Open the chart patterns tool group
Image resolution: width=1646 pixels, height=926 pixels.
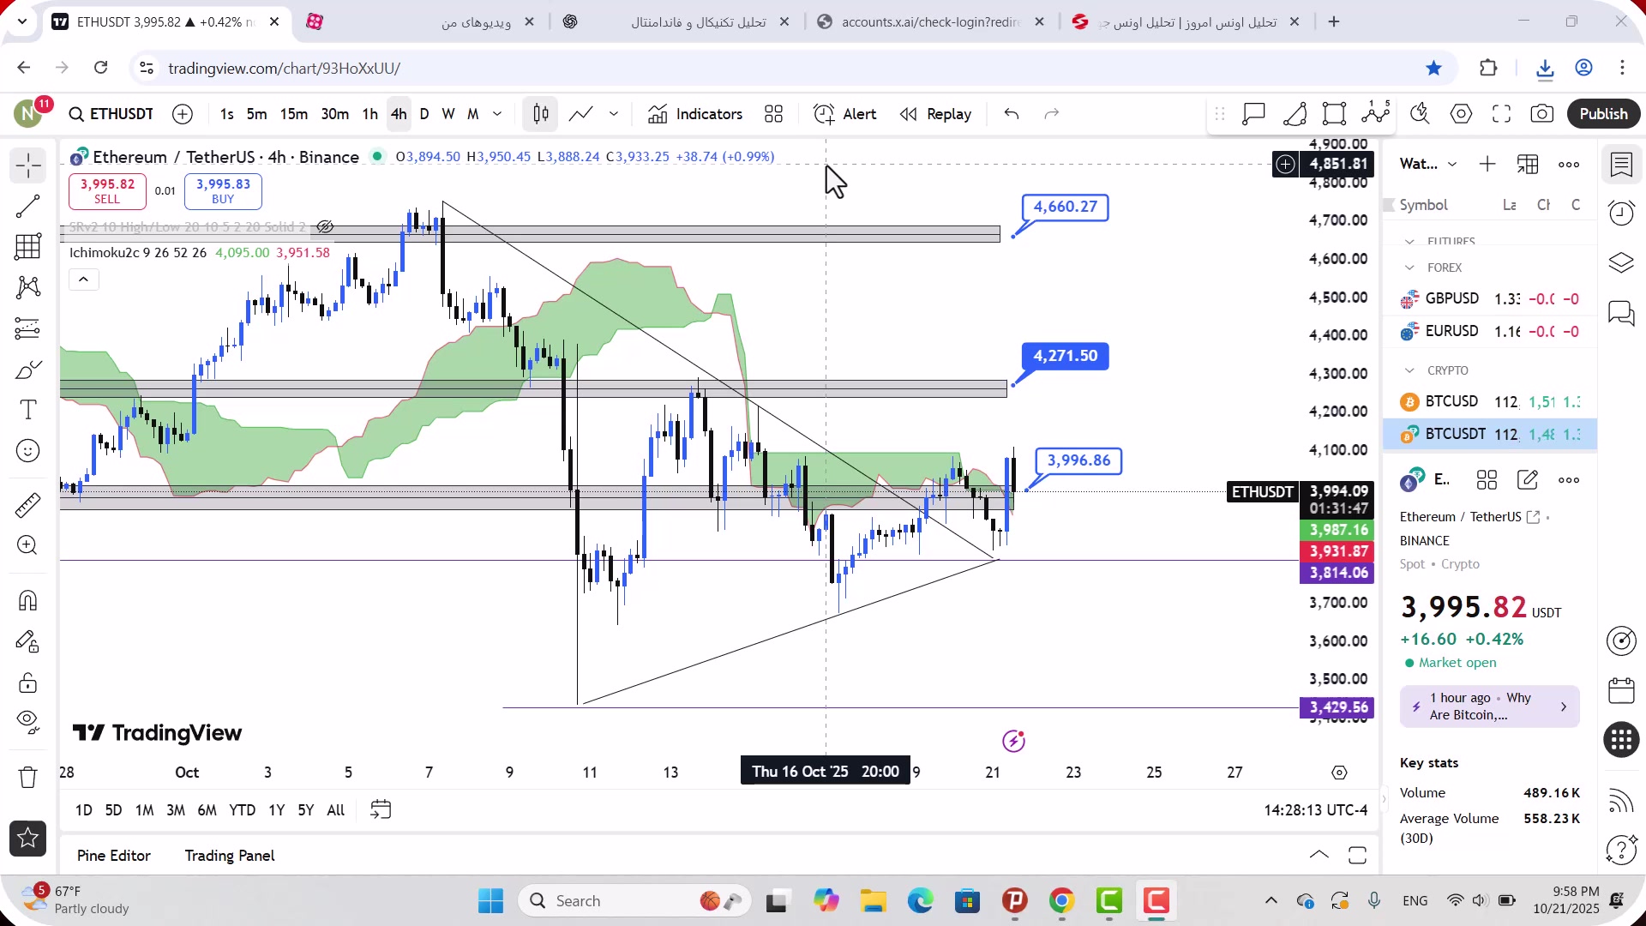28,287
